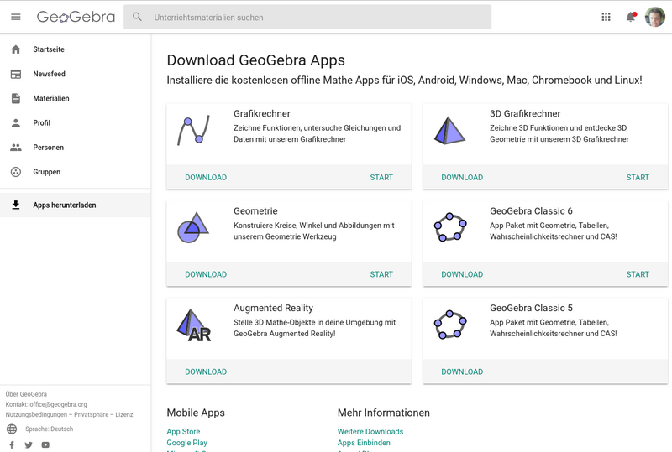
Task: Download the Grafikrechner app
Action: (x=206, y=177)
